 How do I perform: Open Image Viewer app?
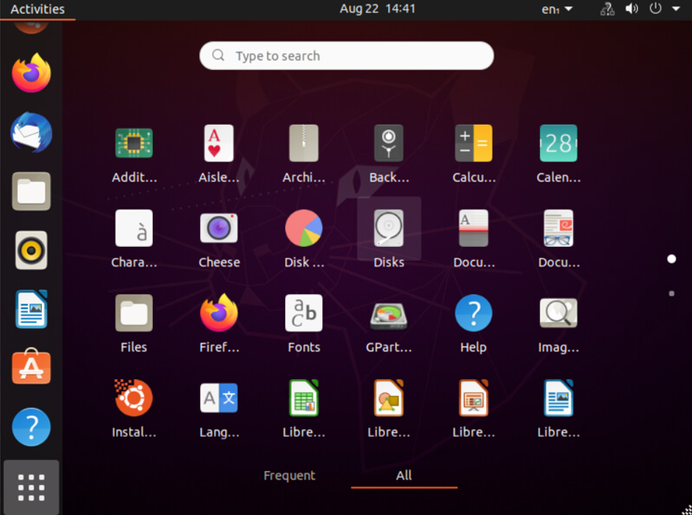point(558,313)
